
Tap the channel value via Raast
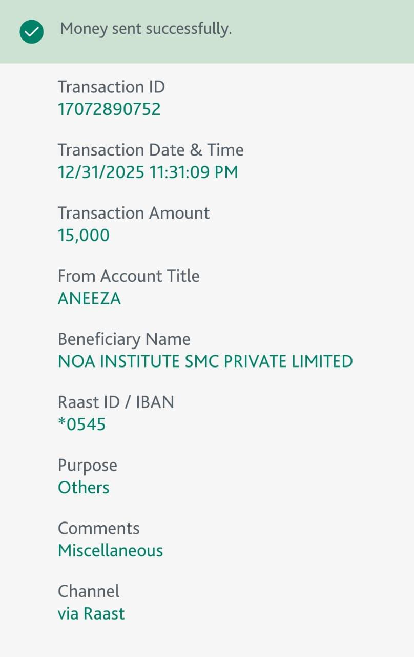coord(91,614)
